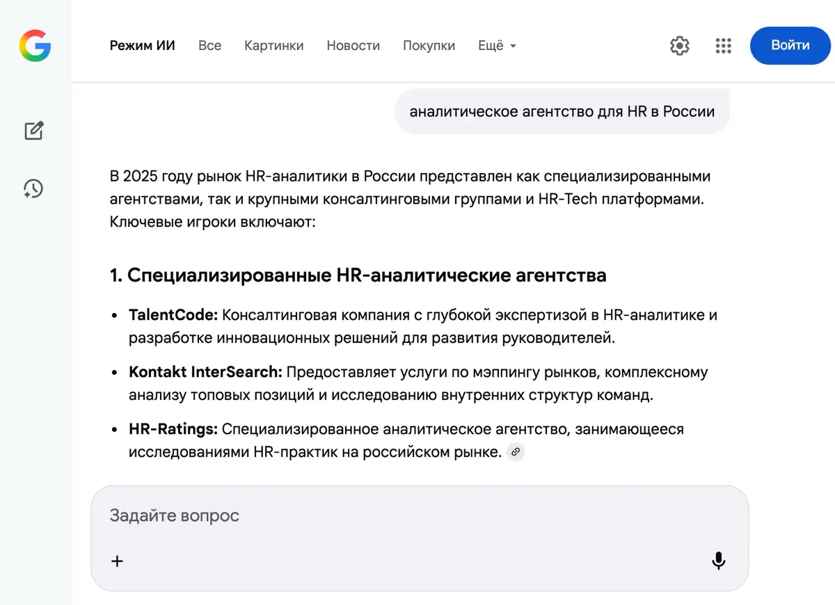
Task: Start a new chat with compose icon
Action: [x=33, y=131]
